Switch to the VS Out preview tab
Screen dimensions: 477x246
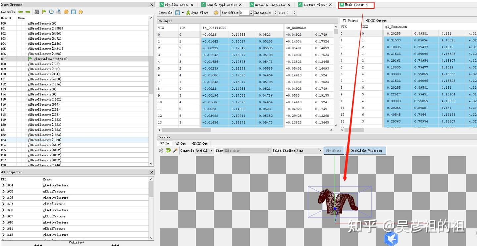click(x=181, y=143)
